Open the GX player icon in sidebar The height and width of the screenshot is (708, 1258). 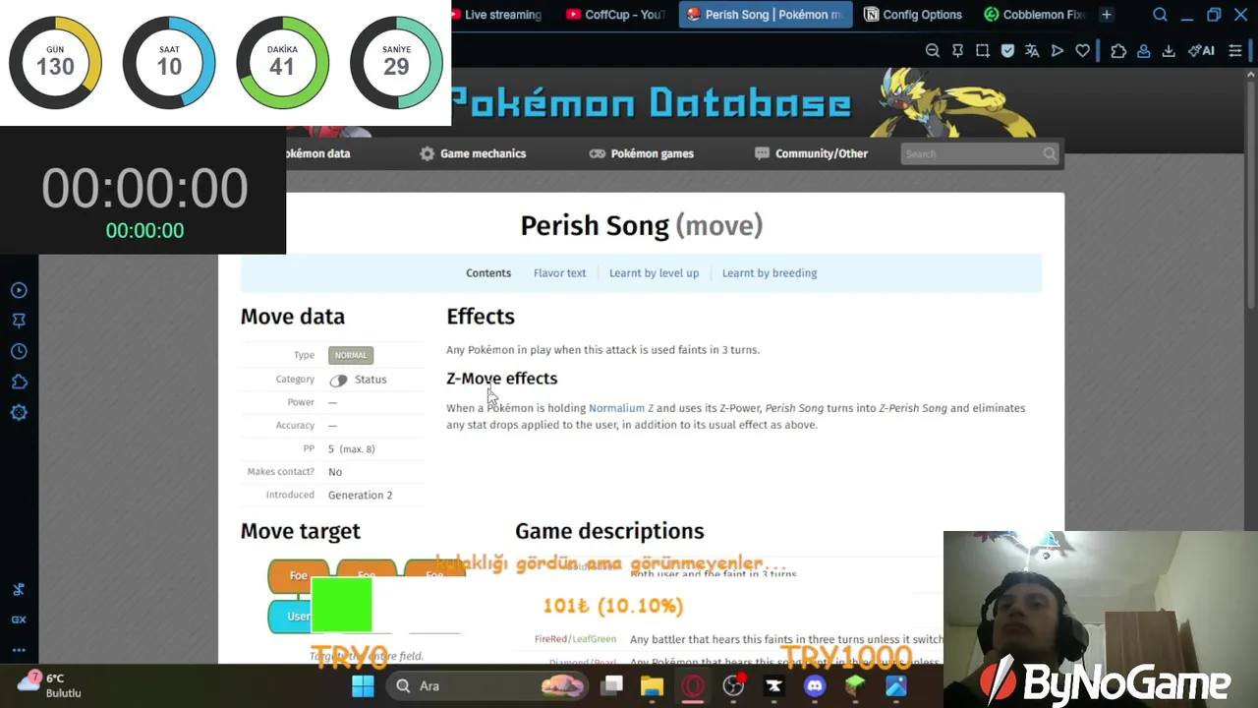19,290
